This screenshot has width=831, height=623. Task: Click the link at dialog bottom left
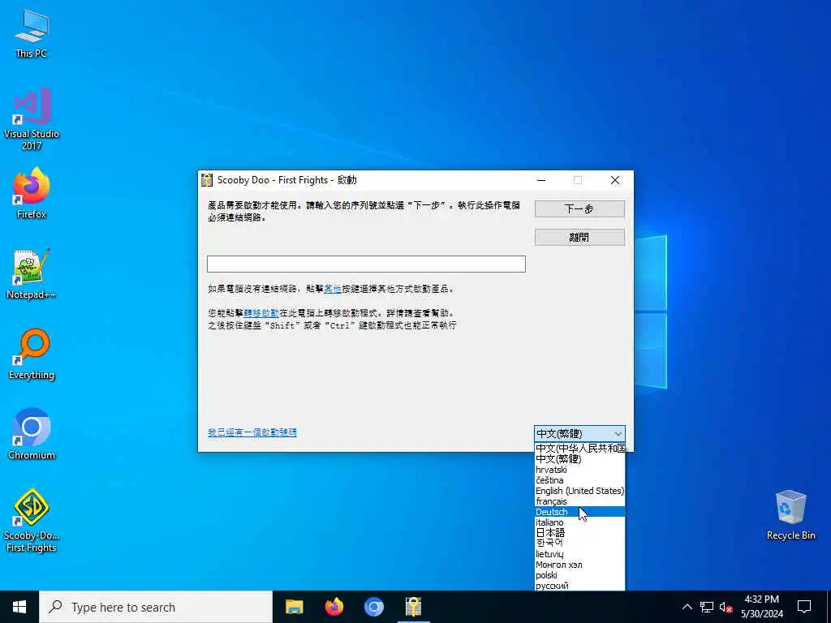tap(252, 433)
